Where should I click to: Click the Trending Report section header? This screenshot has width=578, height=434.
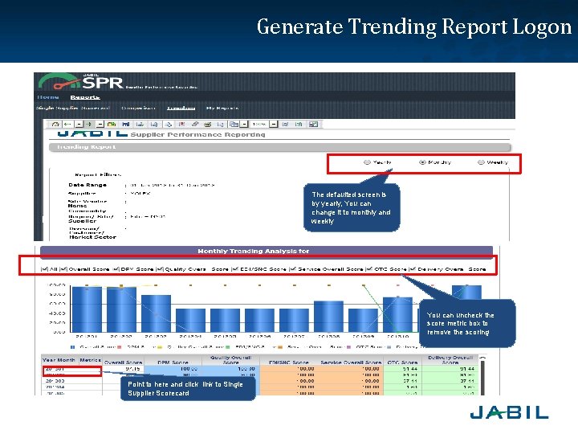coord(279,147)
